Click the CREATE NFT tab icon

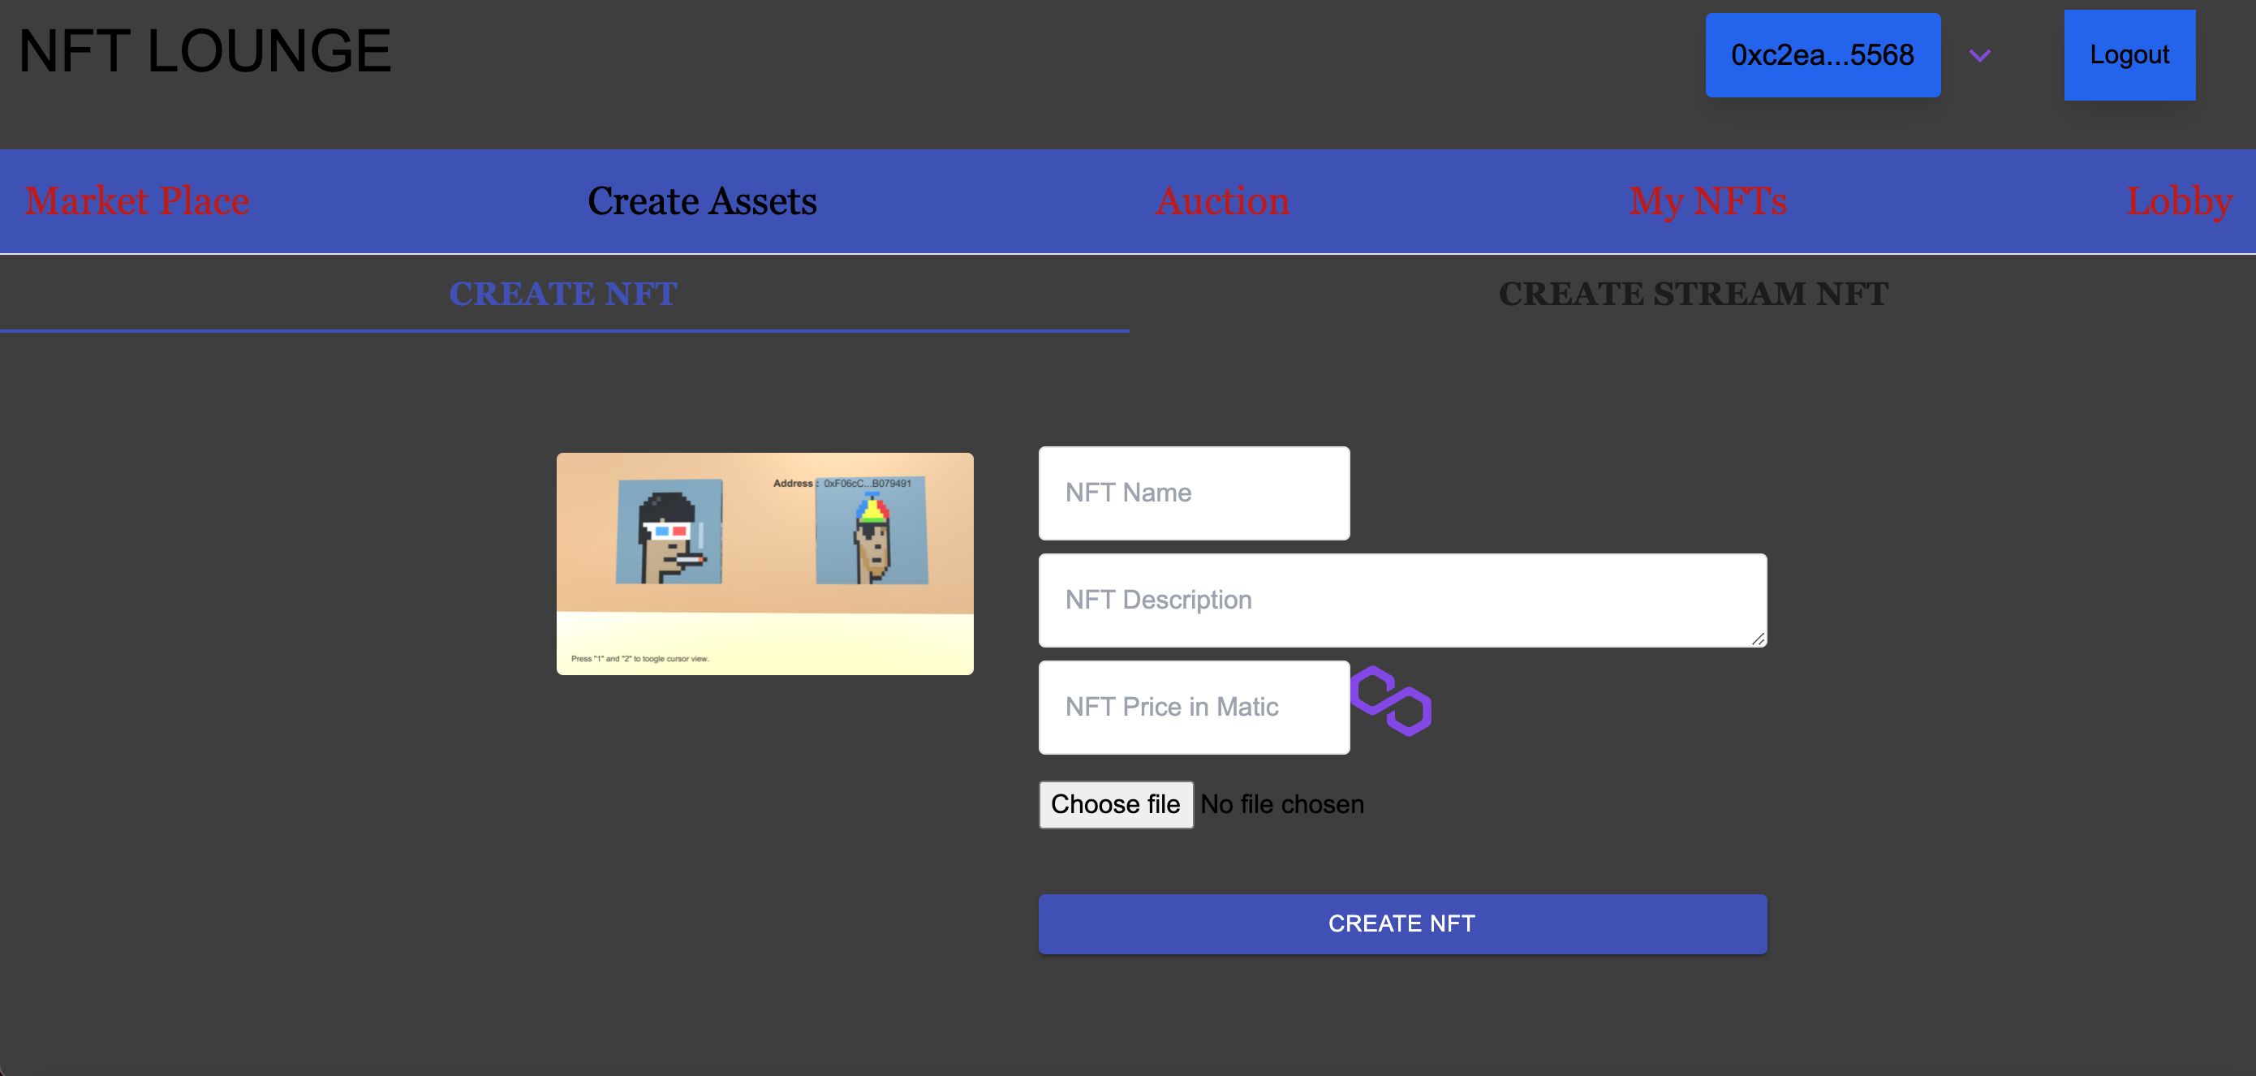coord(562,292)
